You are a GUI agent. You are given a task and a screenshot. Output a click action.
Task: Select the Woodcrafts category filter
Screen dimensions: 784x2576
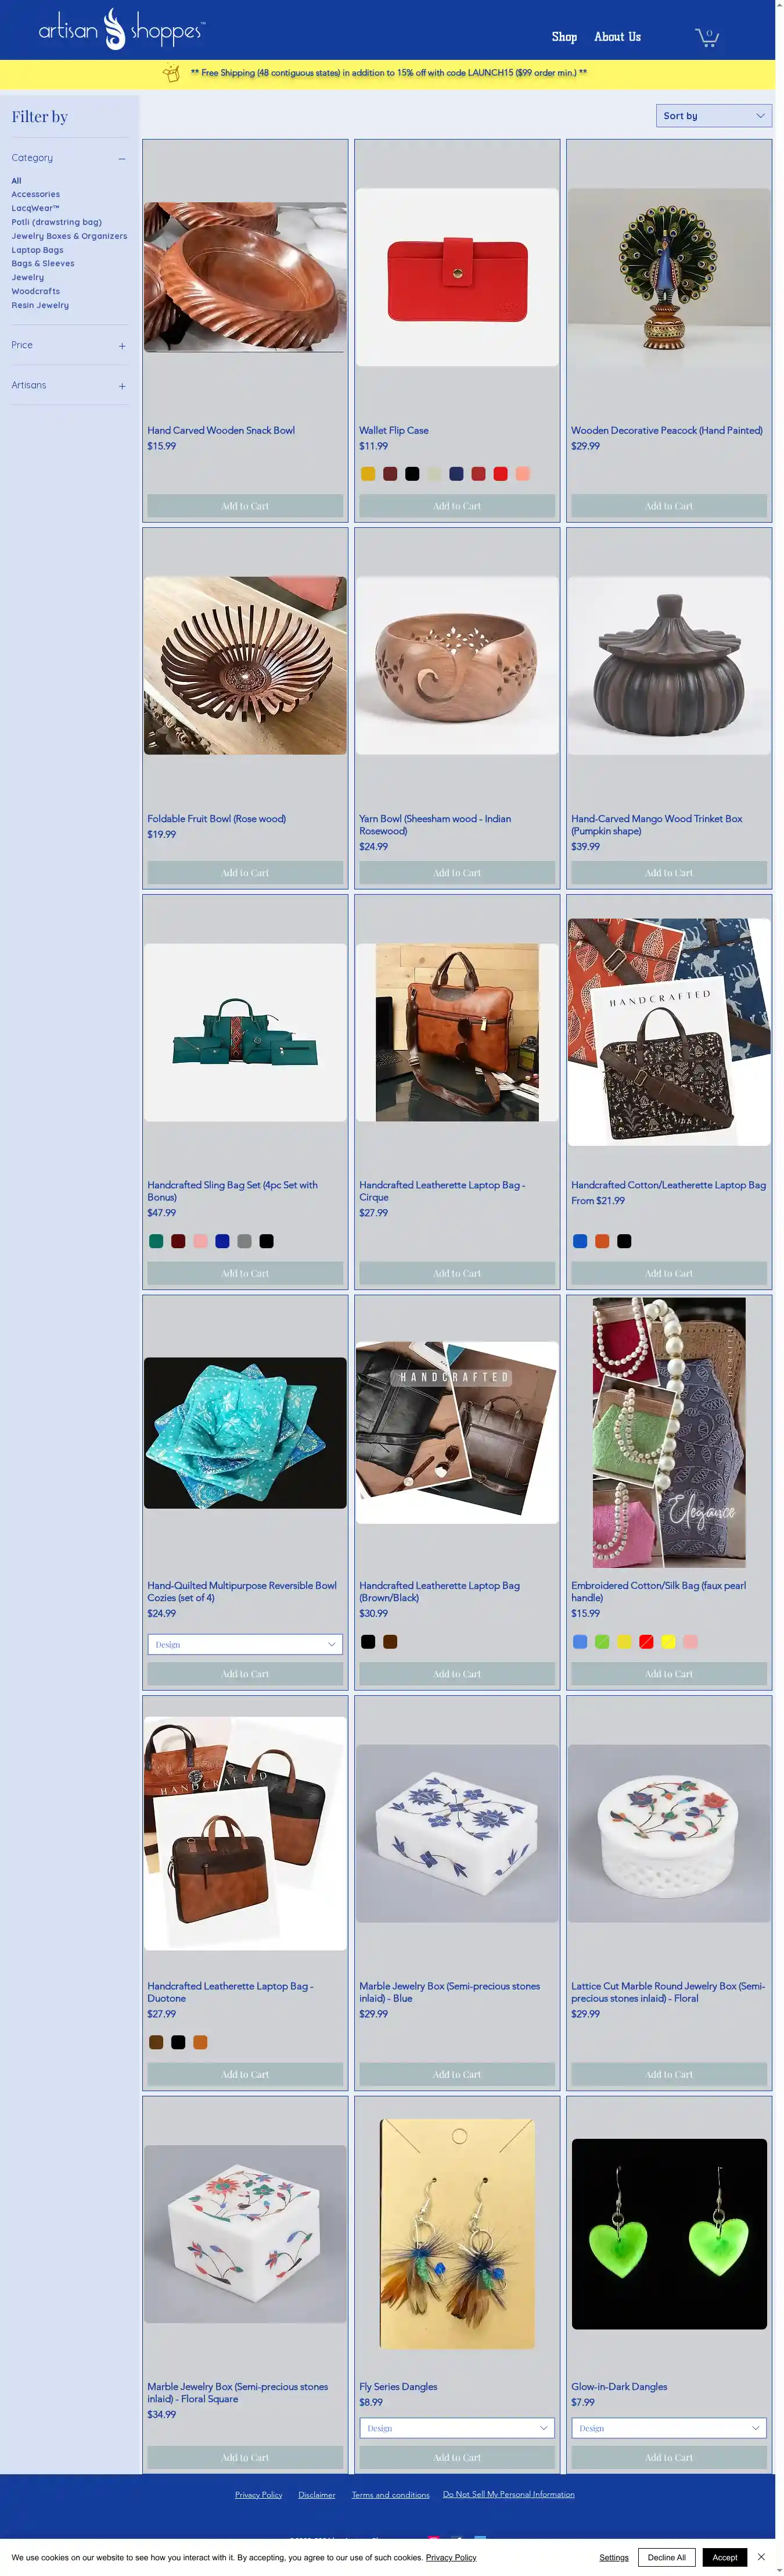click(36, 291)
